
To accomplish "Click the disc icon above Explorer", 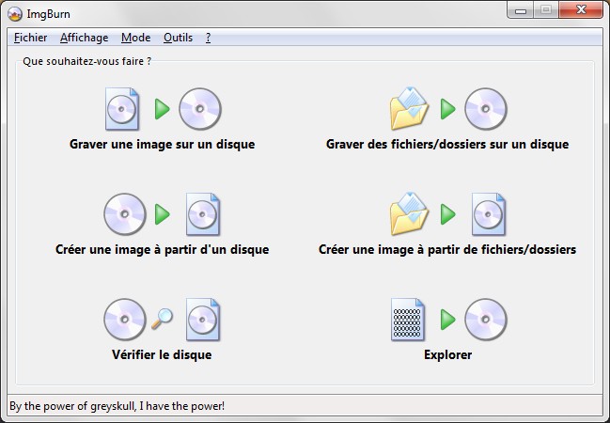I will point(486,320).
